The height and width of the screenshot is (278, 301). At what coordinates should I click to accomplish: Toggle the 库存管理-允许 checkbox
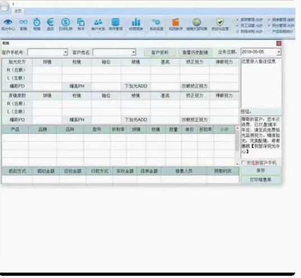pyautogui.click(x=238, y=20)
